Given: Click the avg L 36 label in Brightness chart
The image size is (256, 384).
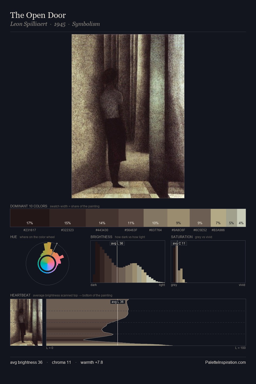Looking at the screenshot, I should pos(117,243).
